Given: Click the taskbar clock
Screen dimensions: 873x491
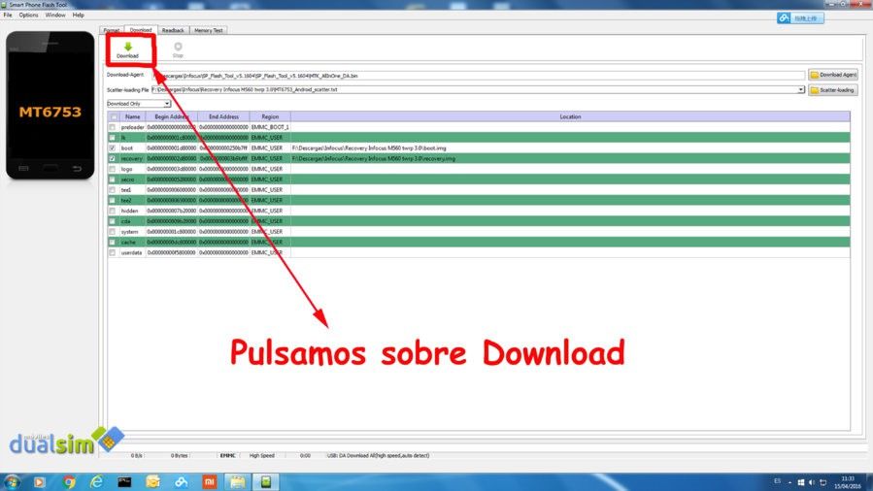Looking at the screenshot, I should click(848, 482).
